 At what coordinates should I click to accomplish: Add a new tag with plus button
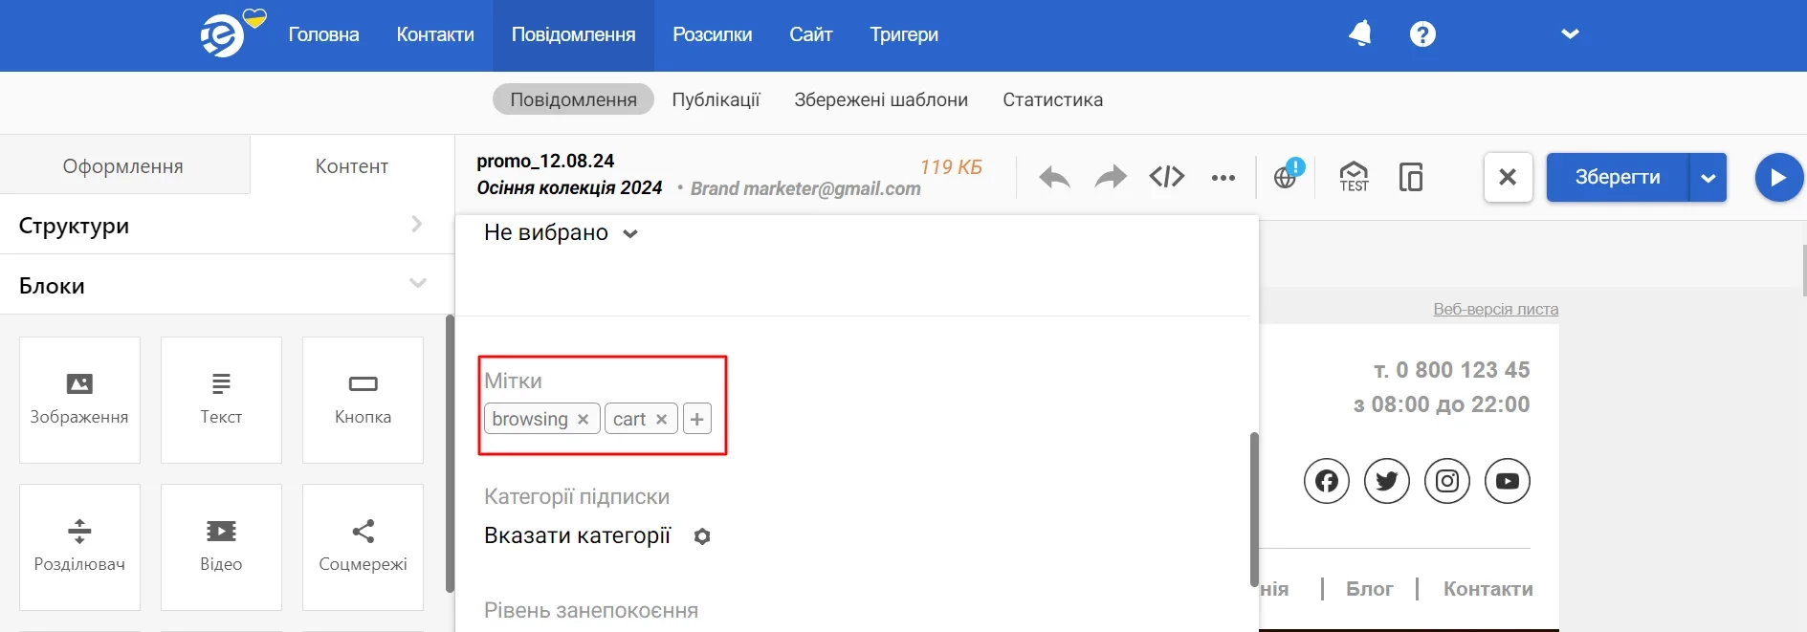coord(697,419)
